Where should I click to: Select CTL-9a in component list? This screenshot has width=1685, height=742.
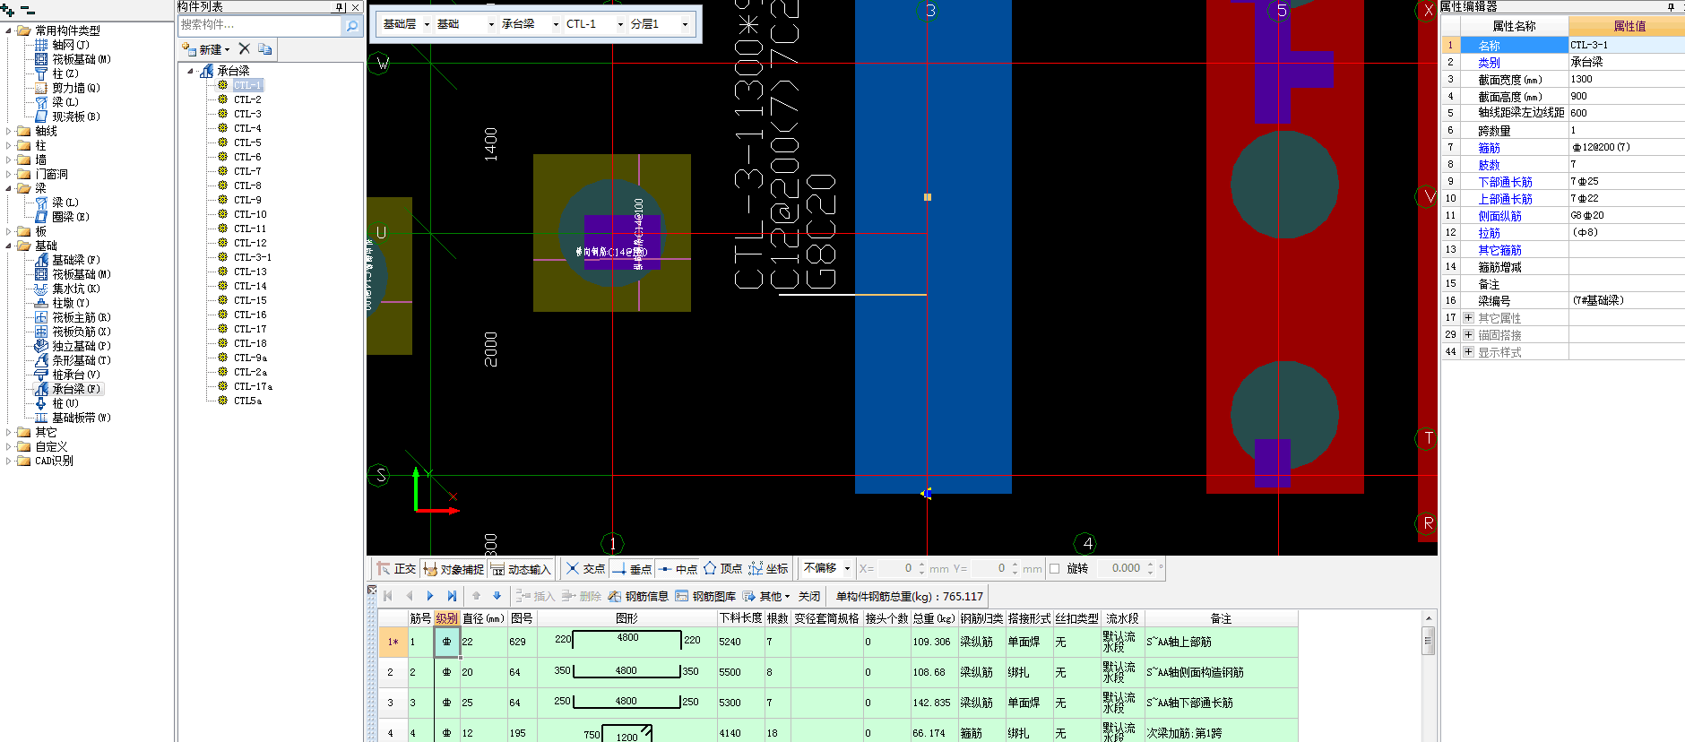250,358
